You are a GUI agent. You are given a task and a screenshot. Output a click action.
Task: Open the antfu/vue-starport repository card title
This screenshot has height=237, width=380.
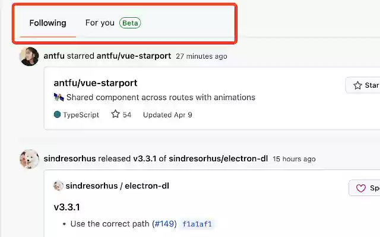[x=95, y=83]
